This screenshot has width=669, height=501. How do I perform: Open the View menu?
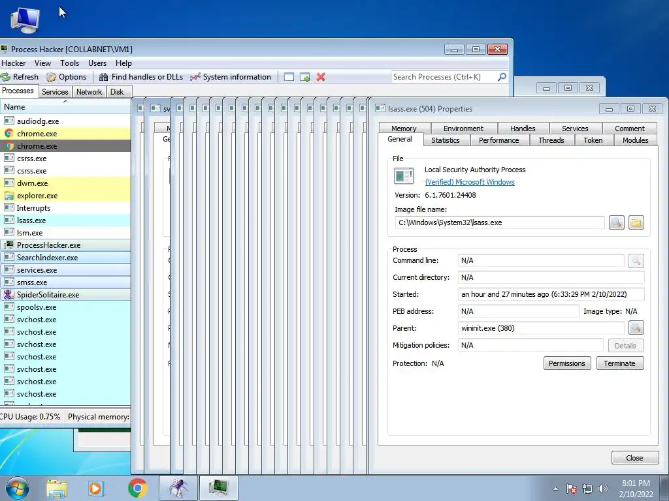click(x=42, y=63)
